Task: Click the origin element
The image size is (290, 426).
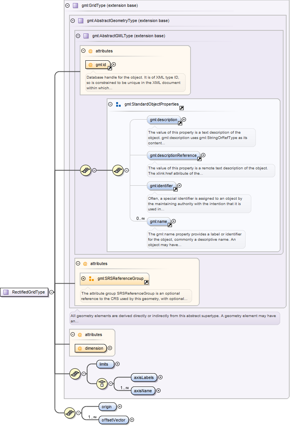Action: (x=107, y=407)
